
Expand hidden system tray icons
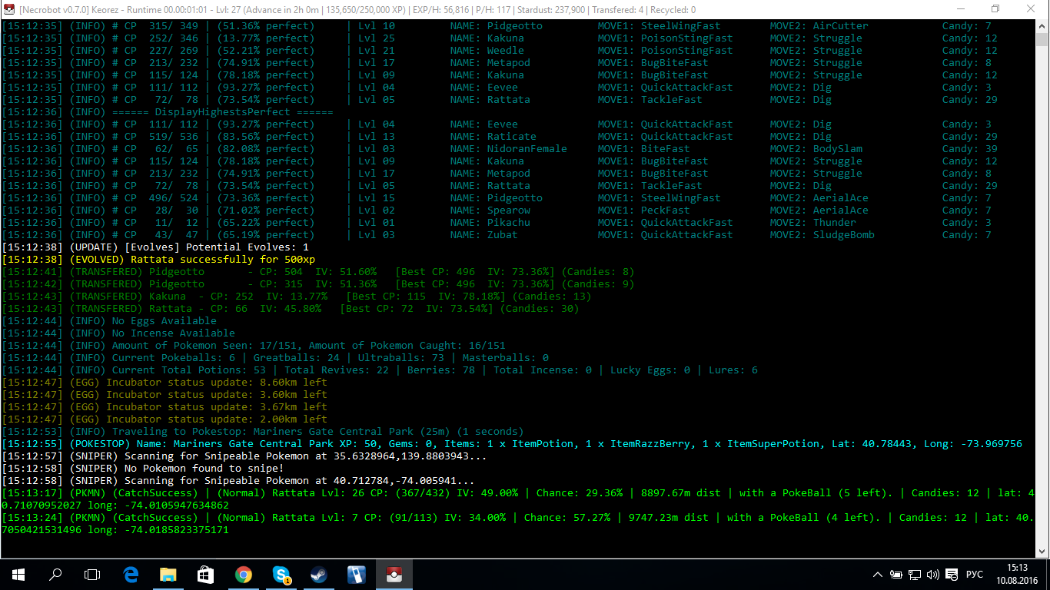[878, 575]
